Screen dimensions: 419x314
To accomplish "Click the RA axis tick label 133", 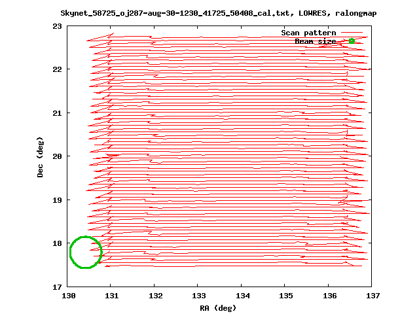I will click(x=199, y=296).
